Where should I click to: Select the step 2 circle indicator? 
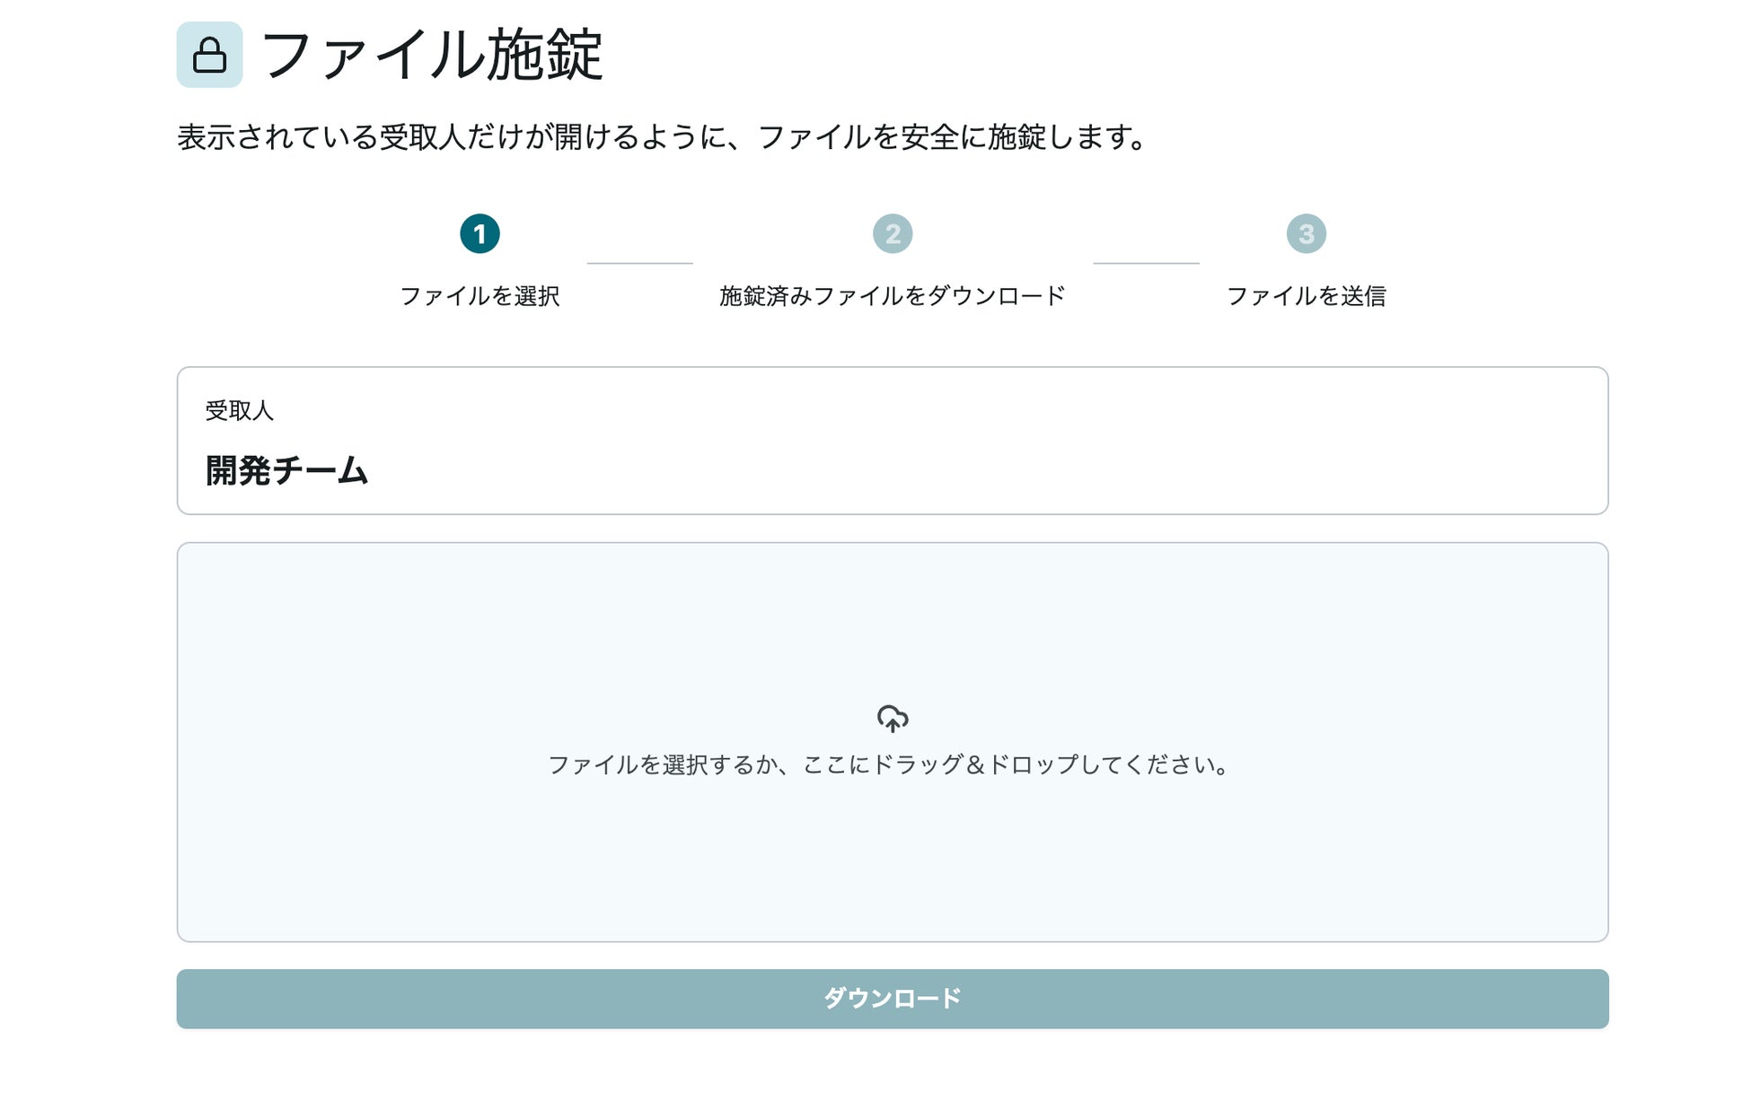point(893,234)
